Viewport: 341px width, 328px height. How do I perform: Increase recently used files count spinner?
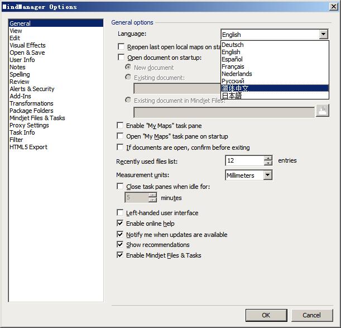coord(268,158)
